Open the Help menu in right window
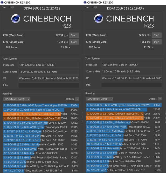This screenshot has width=166, height=173. 94,7
